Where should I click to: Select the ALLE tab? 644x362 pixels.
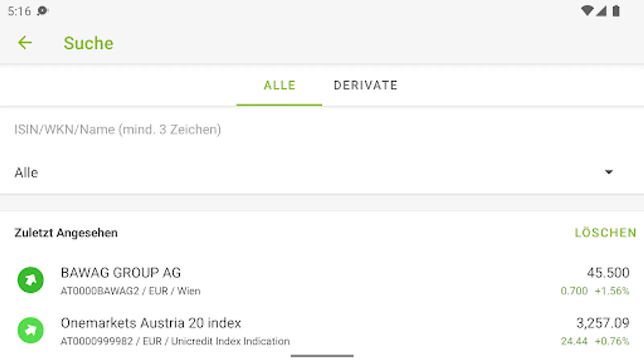(279, 85)
